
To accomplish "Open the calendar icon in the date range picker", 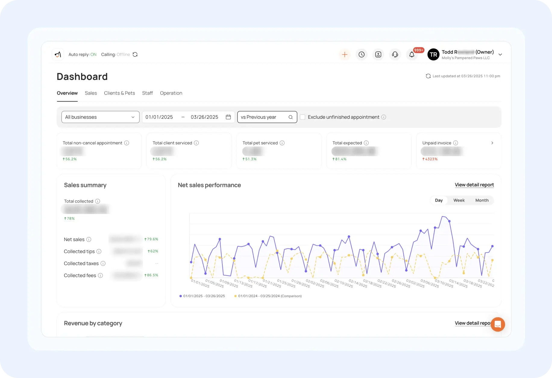I will click(x=228, y=117).
